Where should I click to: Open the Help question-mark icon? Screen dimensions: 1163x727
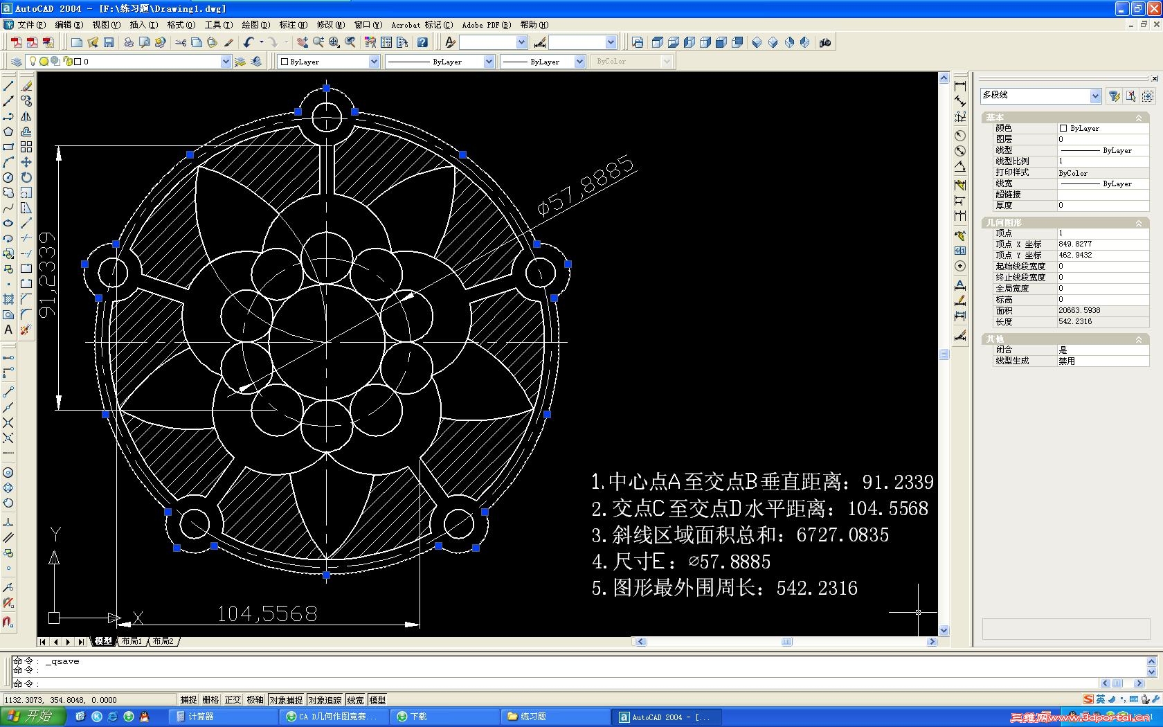422,42
